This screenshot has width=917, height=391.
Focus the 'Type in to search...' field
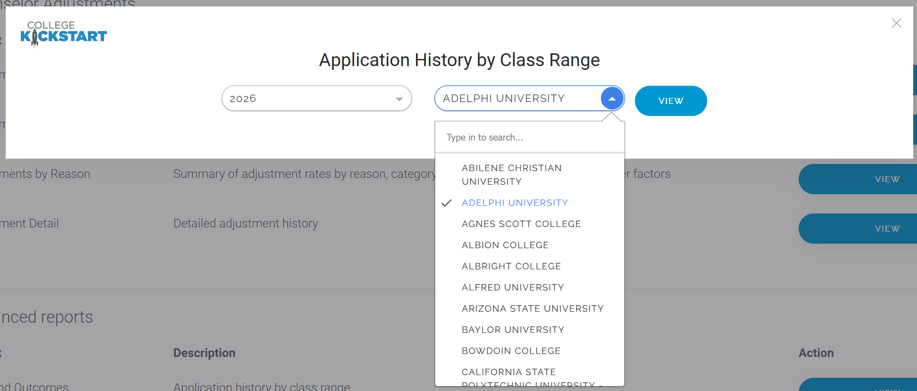(529, 137)
